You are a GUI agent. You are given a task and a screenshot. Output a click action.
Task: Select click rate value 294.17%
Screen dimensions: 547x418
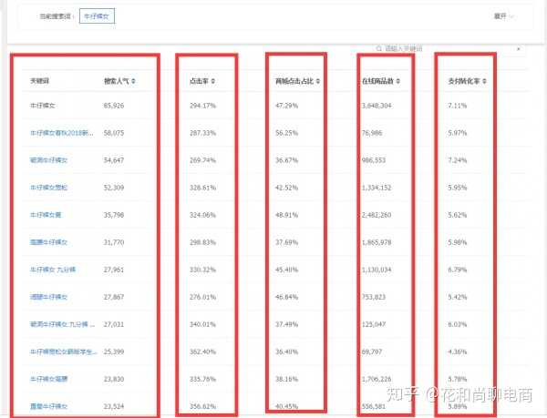202,106
